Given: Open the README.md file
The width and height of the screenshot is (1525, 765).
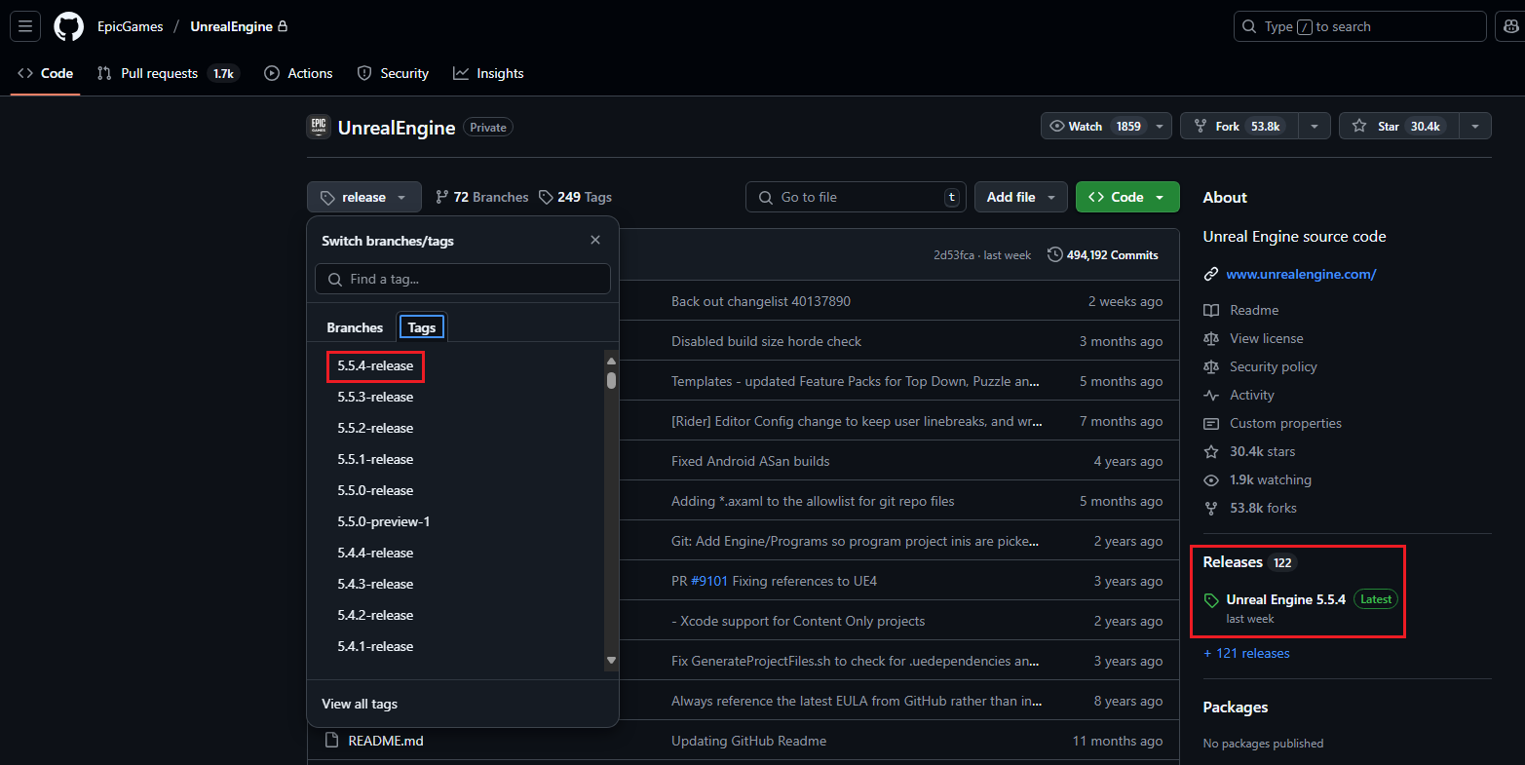Looking at the screenshot, I should click(x=386, y=741).
